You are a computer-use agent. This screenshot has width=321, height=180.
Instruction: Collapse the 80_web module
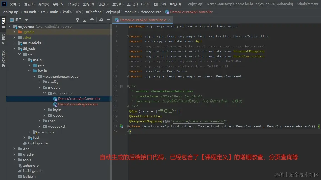click(14, 49)
